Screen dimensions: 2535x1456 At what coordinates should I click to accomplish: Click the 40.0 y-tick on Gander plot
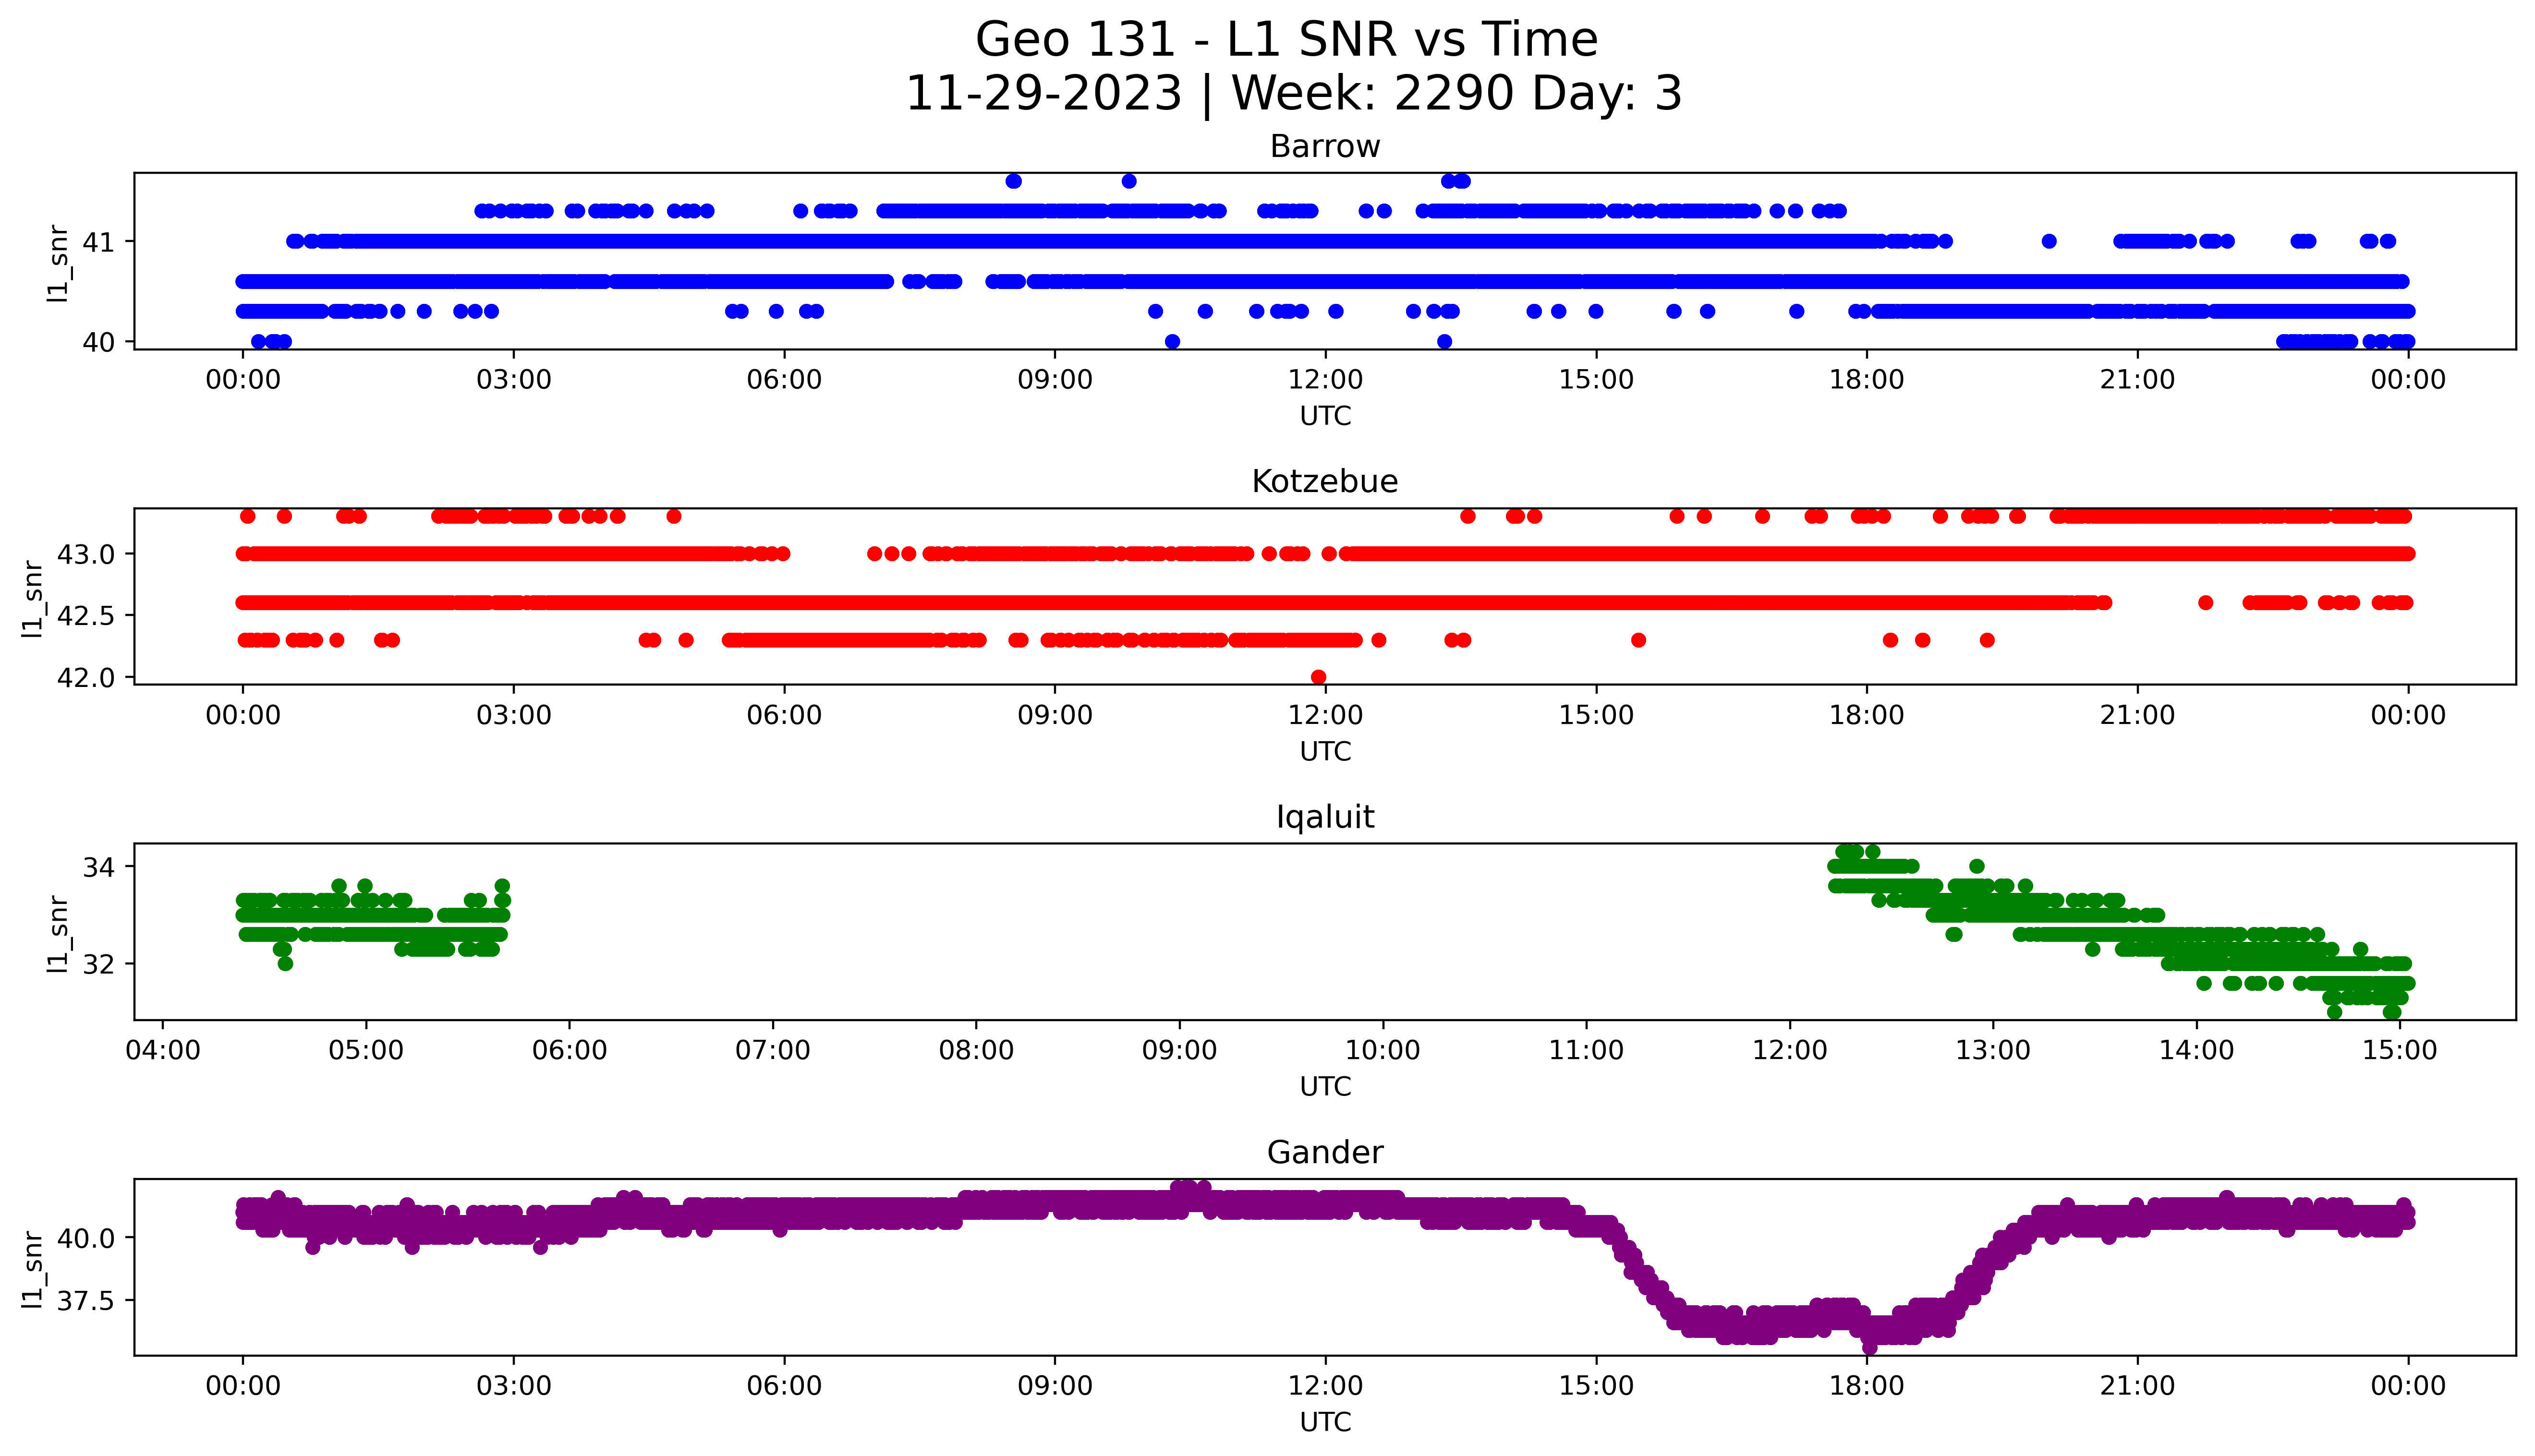(x=86, y=1238)
